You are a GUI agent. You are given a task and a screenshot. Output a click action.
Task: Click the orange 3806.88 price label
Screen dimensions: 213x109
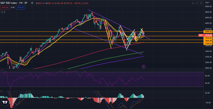(208, 41)
